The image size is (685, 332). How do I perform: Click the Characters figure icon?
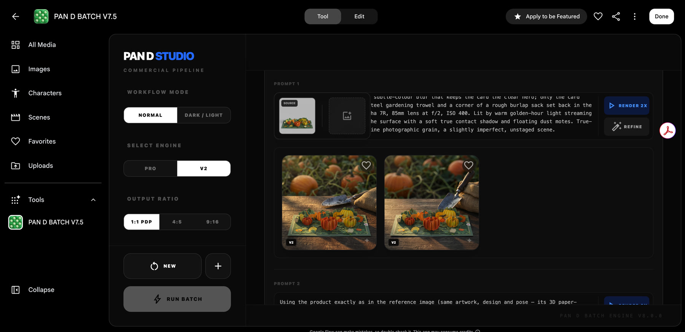[16, 93]
